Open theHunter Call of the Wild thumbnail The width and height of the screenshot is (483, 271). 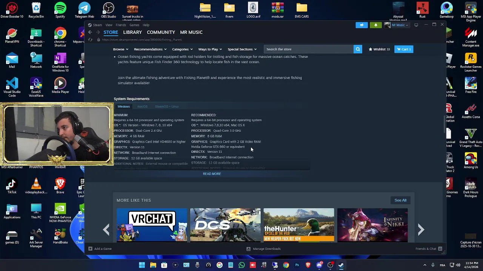[x=299, y=225]
